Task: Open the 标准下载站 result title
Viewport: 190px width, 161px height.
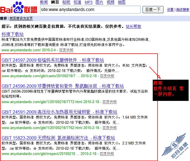Action: [x=13, y=34]
